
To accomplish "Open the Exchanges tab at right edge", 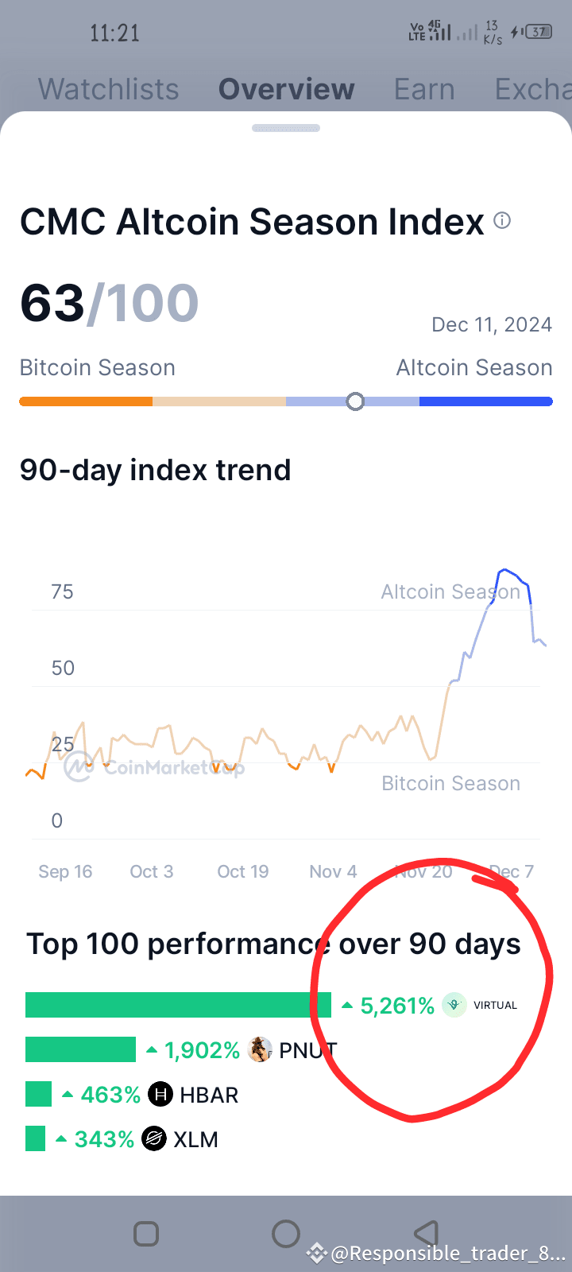I will pyautogui.click(x=532, y=89).
